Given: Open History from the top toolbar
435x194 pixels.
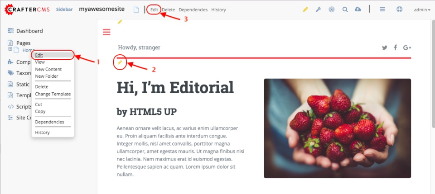Looking at the screenshot, I should point(218,9).
